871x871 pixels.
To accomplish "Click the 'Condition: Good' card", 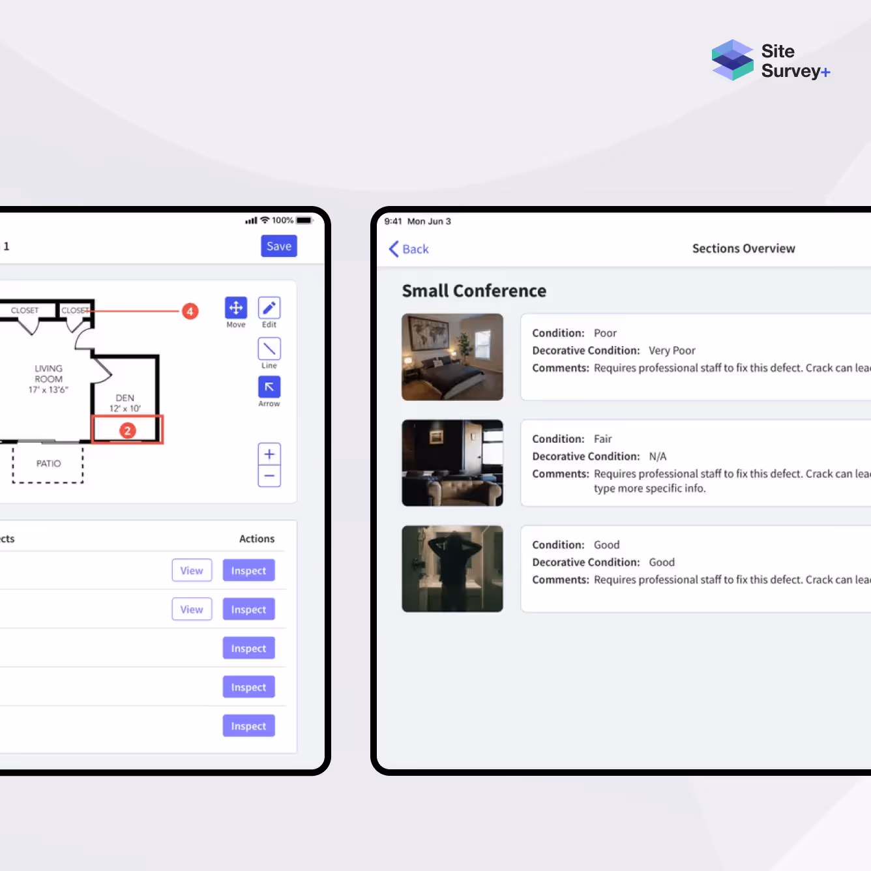I will [x=696, y=568].
